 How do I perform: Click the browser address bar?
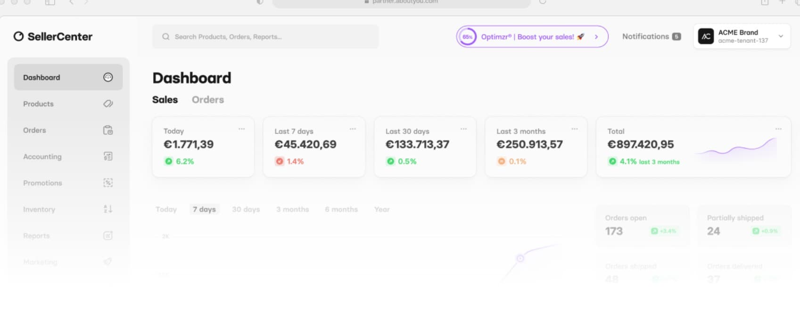pyautogui.click(x=402, y=3)
